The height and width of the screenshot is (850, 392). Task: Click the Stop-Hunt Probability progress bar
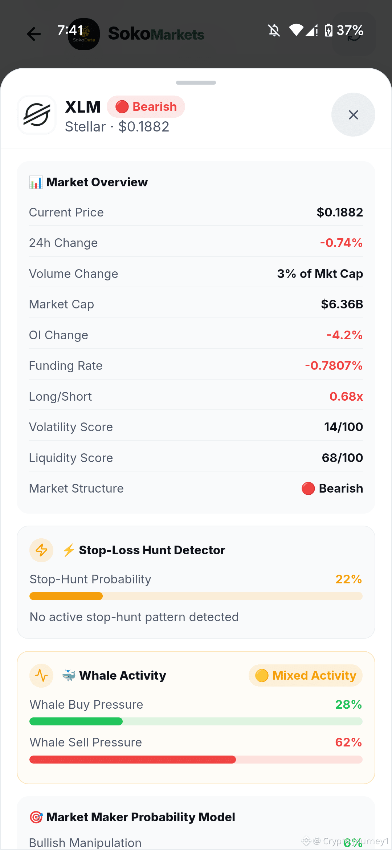pos(196,596)
